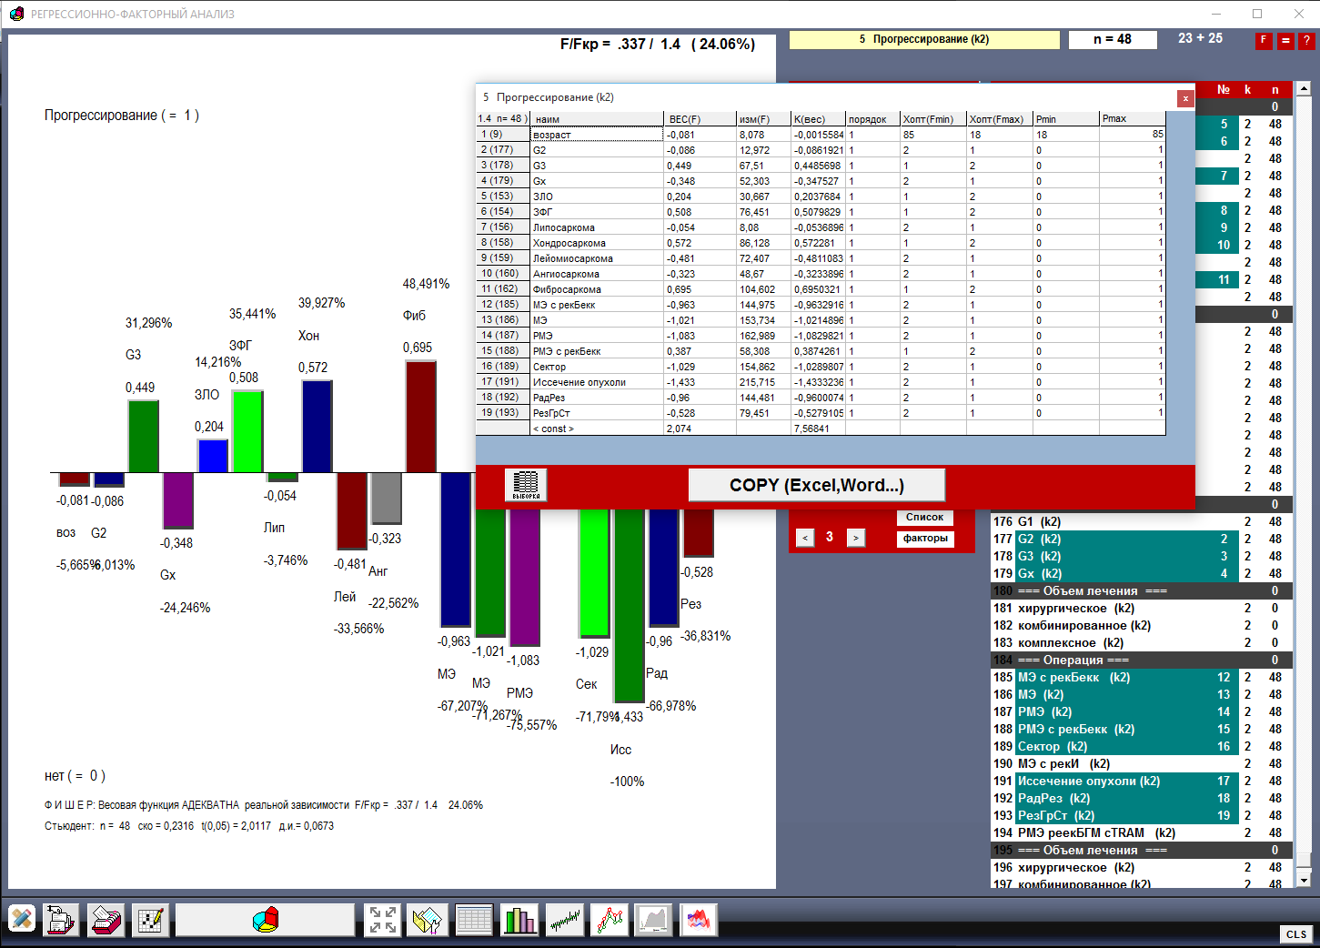Open the table grid view icon

pos(474,920)
